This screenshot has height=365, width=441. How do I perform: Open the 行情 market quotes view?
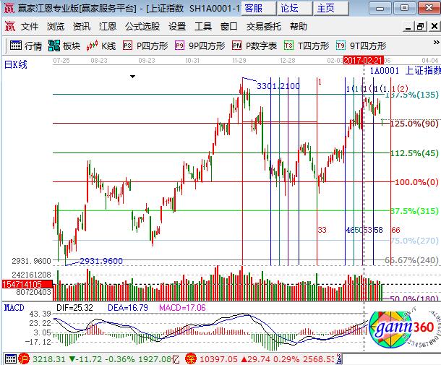click(x=26, y=46)
